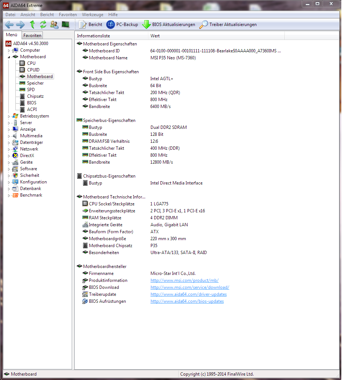Select Speicher in the tree

coord(36,83)
